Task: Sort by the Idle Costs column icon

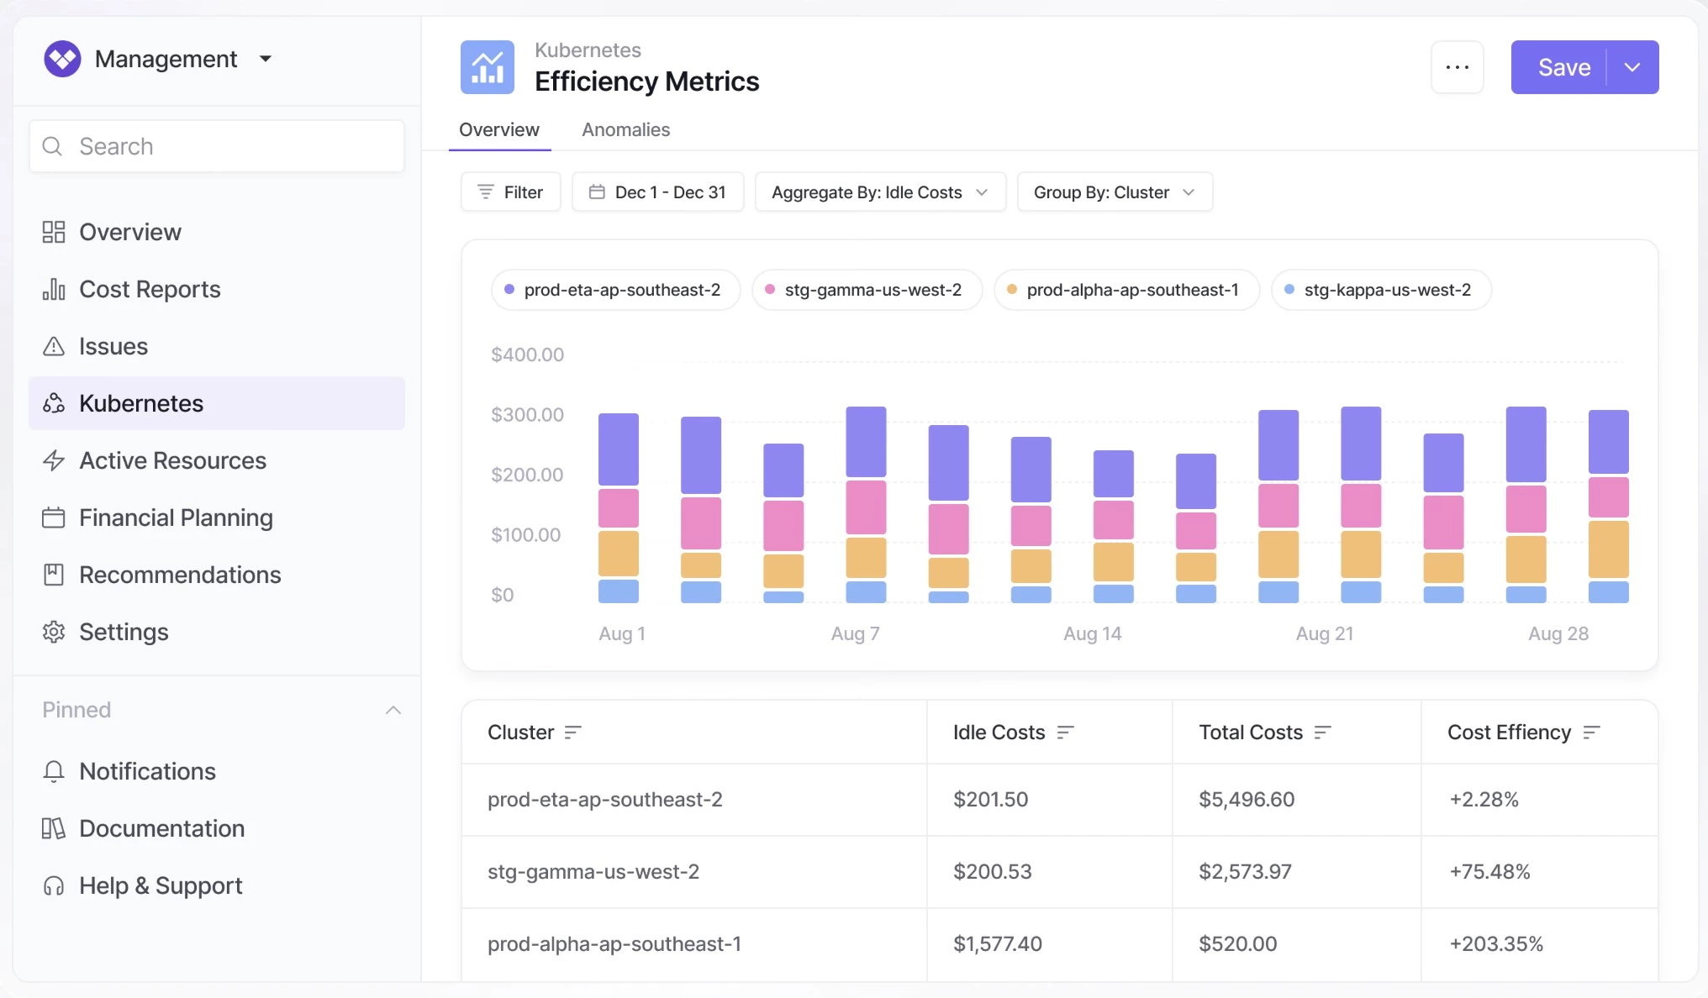Action: 1065,733
